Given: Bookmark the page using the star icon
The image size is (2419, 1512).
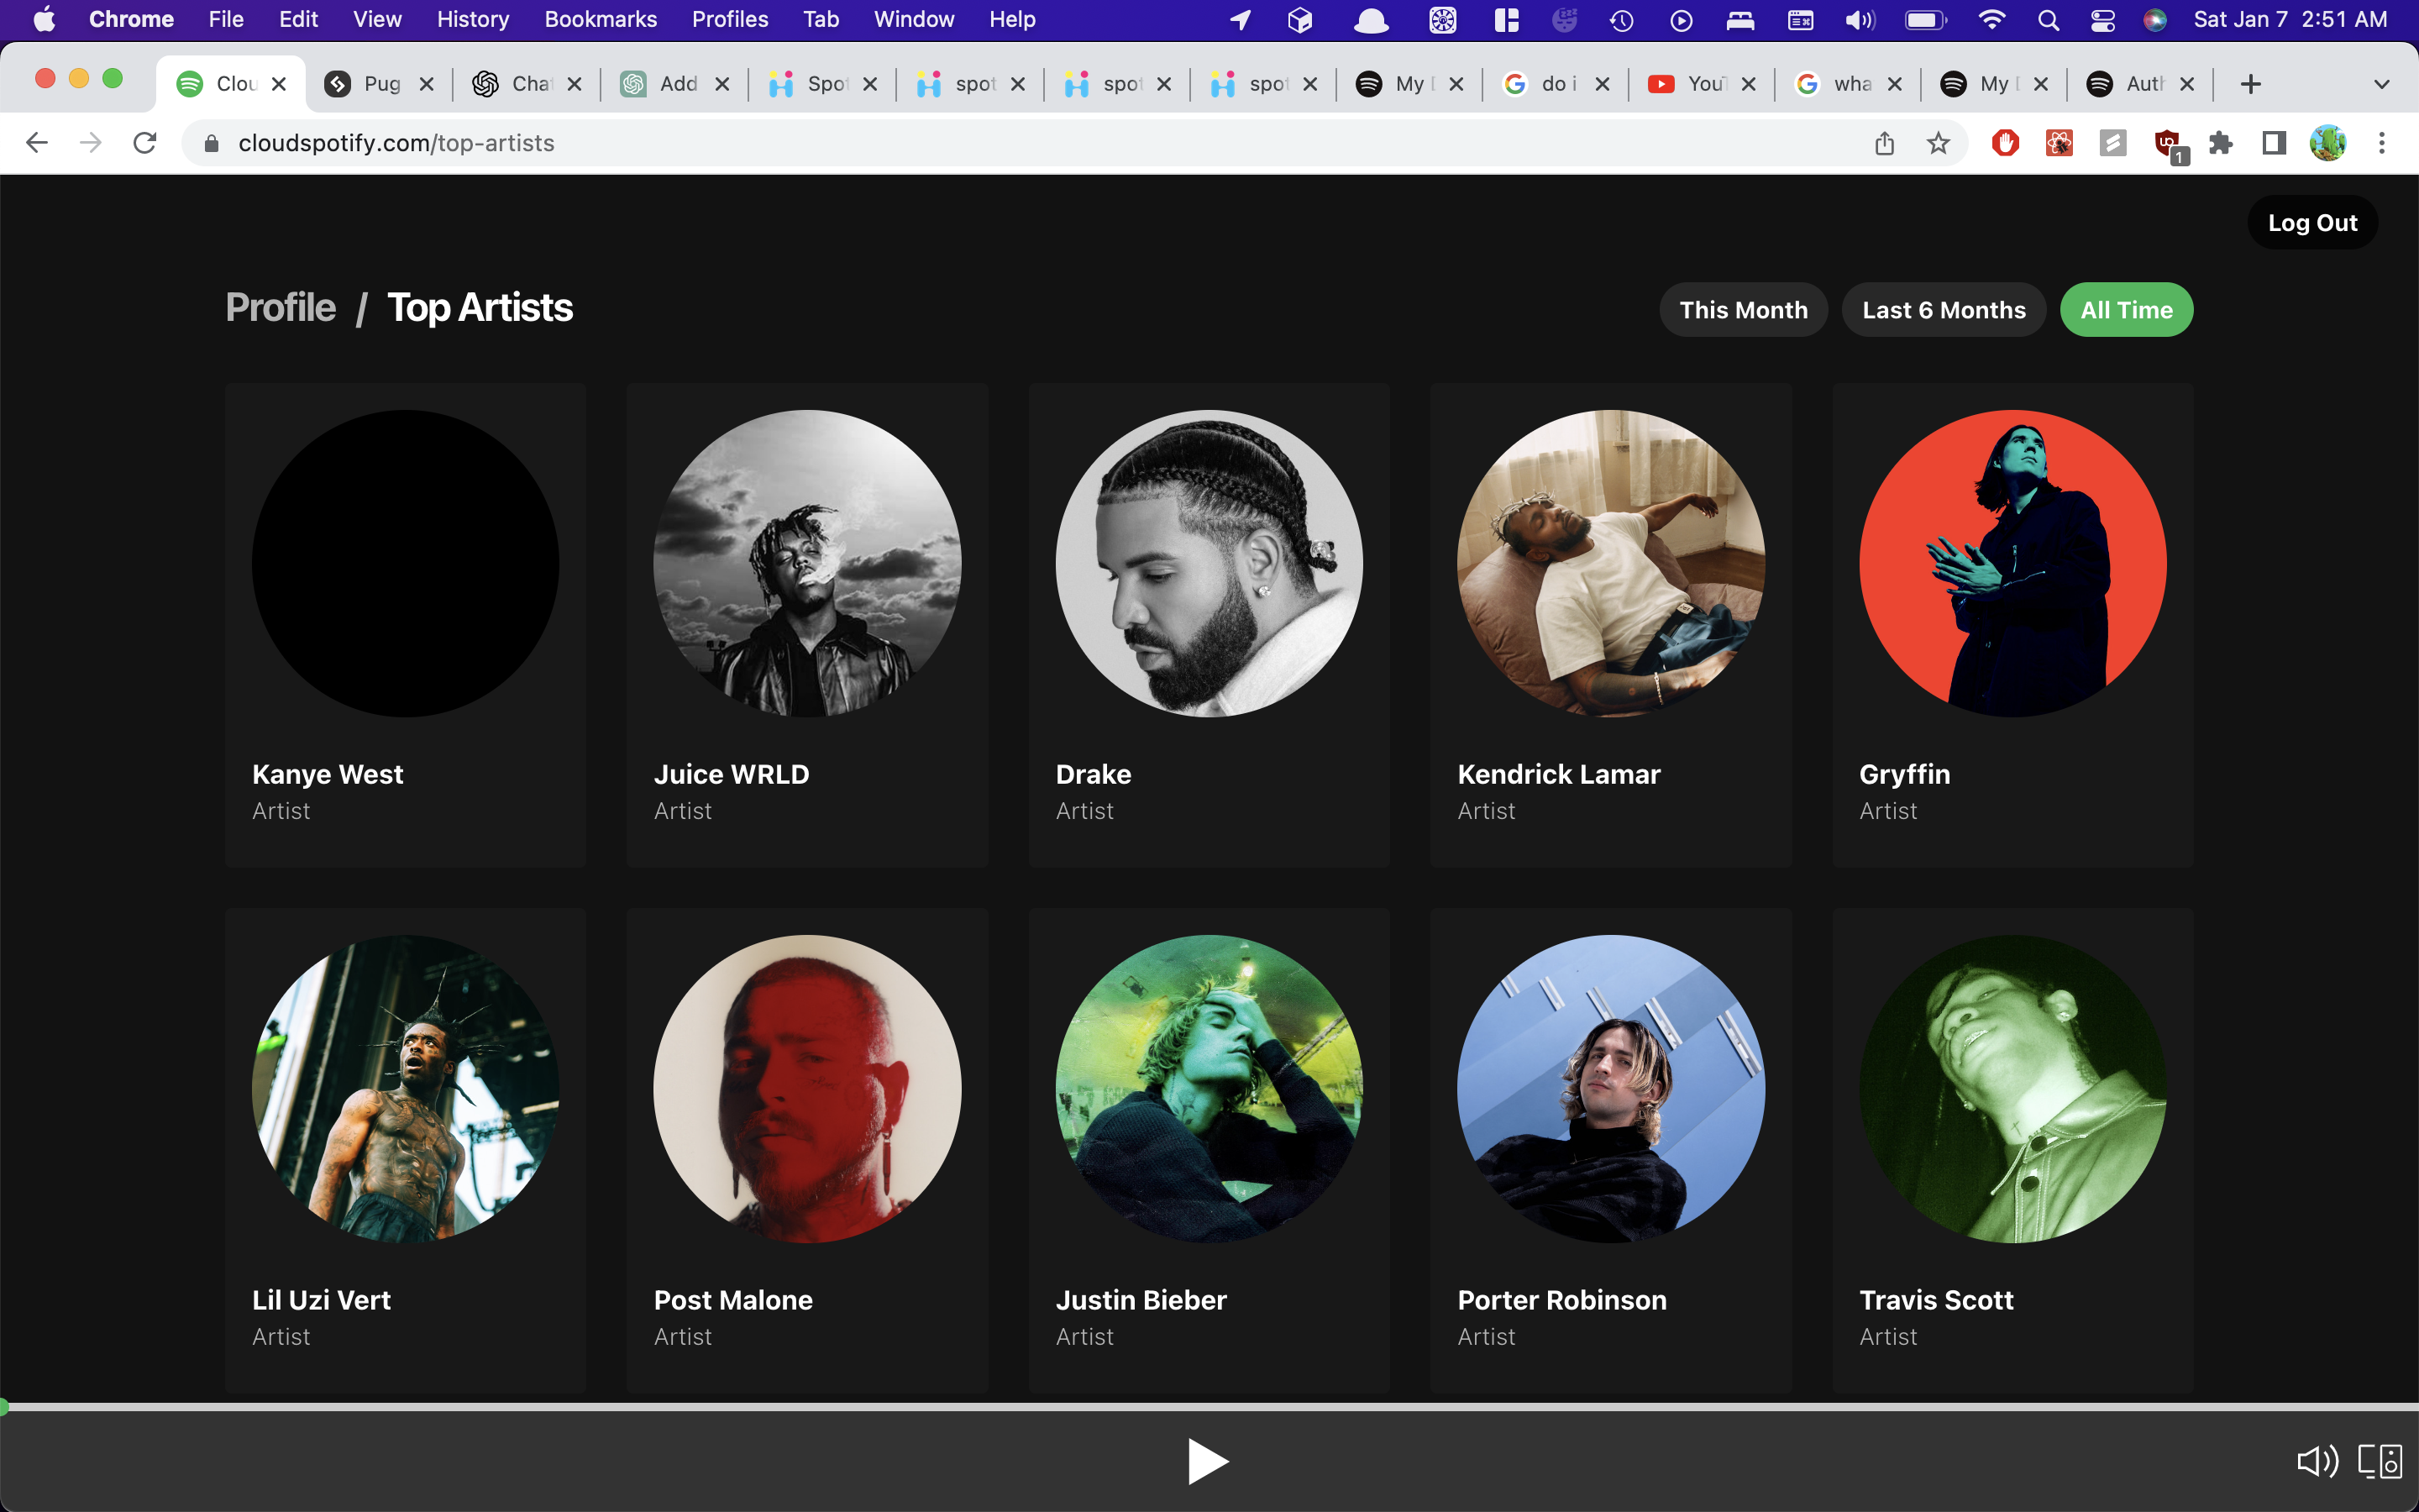Looking at the screenshot, I should point(1937,143).
